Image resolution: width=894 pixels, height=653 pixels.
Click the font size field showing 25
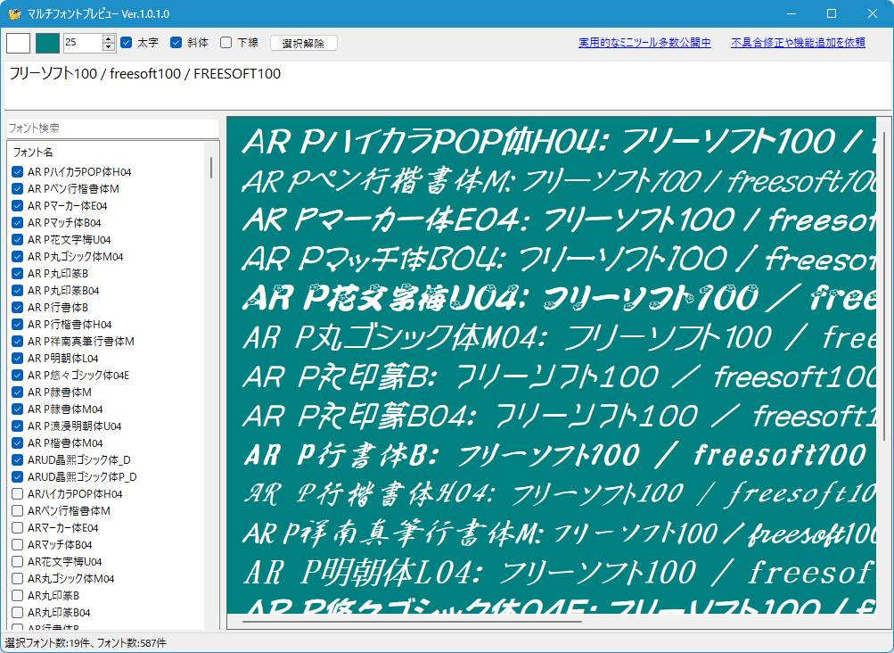point(83,43)
